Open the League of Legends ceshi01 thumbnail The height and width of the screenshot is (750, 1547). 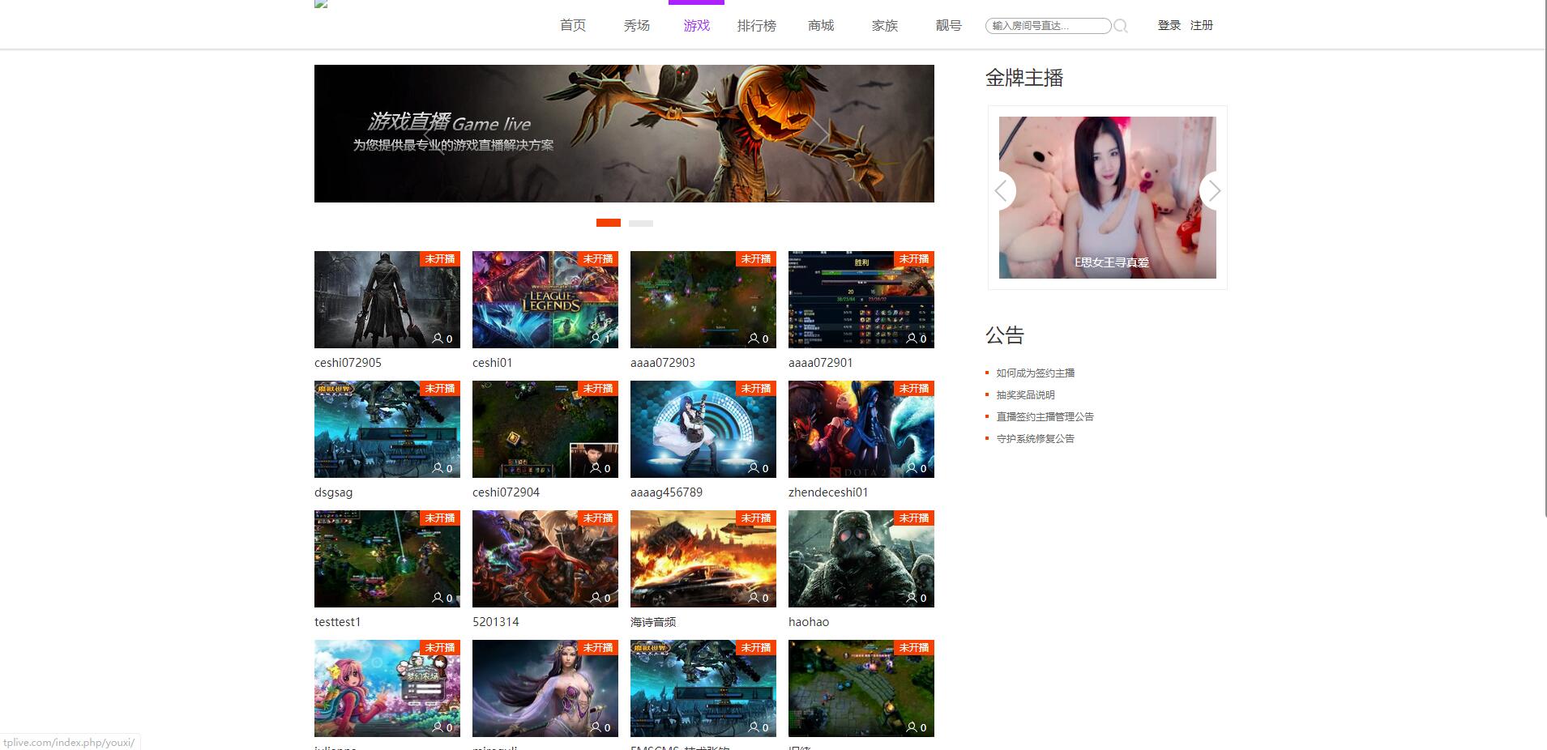(x=545, y=300)
